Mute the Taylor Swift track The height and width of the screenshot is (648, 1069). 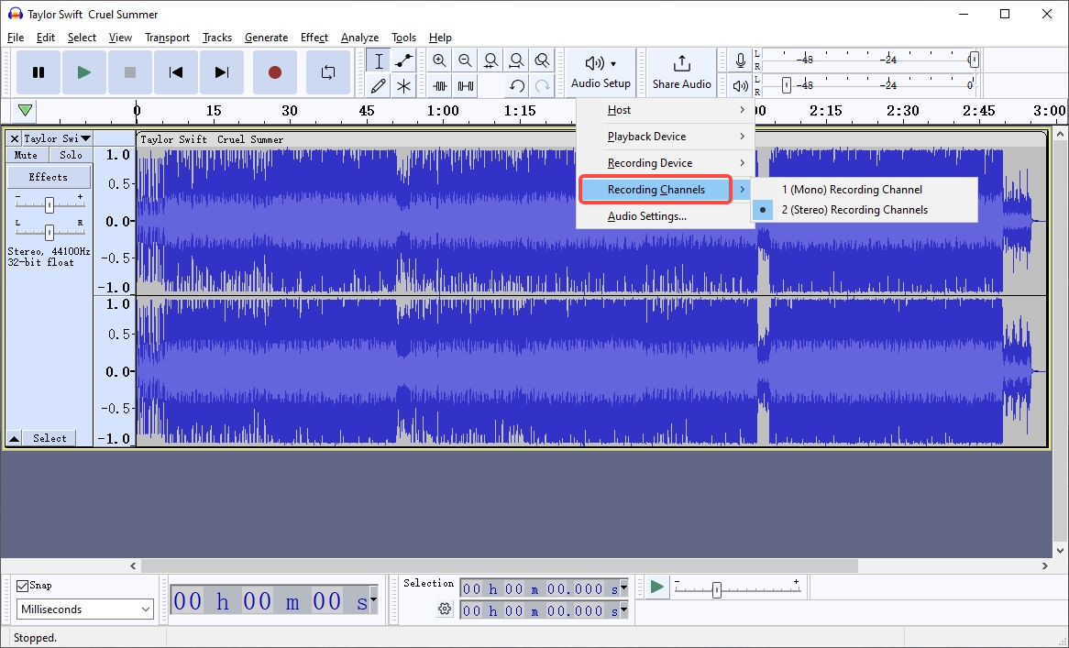(26, 156)
